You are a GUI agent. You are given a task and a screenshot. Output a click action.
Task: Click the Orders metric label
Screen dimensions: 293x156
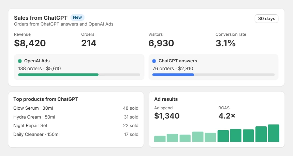point(88,34)
